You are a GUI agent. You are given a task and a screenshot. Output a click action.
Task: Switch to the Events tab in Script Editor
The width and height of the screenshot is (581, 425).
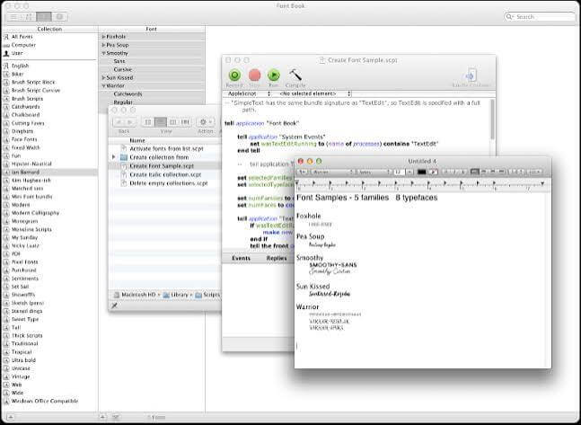click(x=242, y=258)
